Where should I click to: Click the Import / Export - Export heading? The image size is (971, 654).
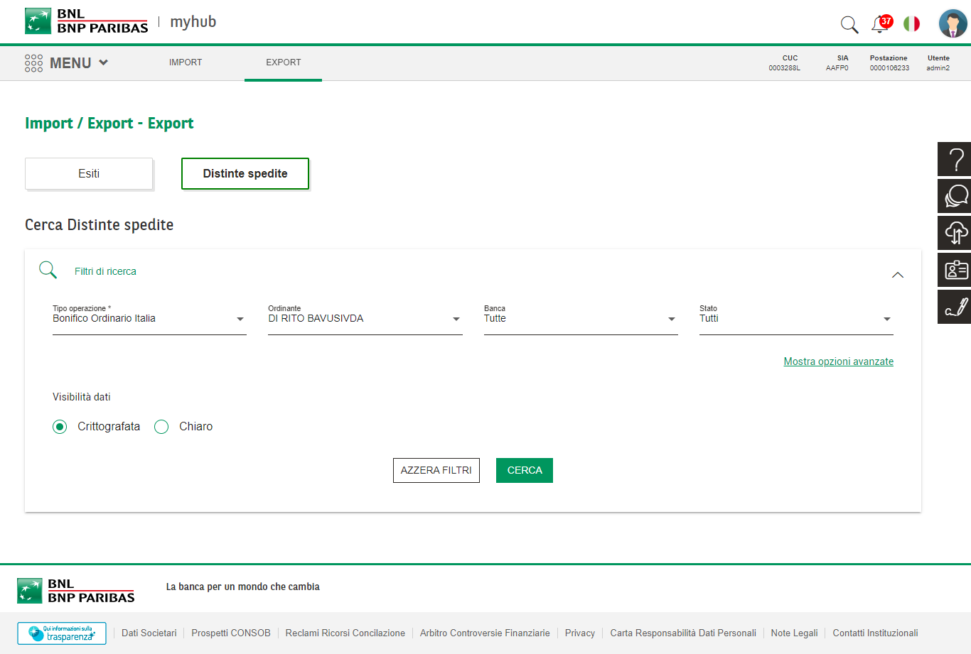pos(109,124)
